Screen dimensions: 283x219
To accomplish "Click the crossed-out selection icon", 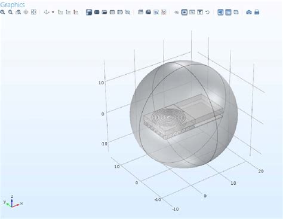I will [128, 12].
